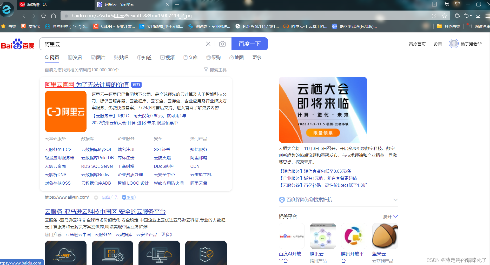Open 坚果云 acorn platform icon

385,236
